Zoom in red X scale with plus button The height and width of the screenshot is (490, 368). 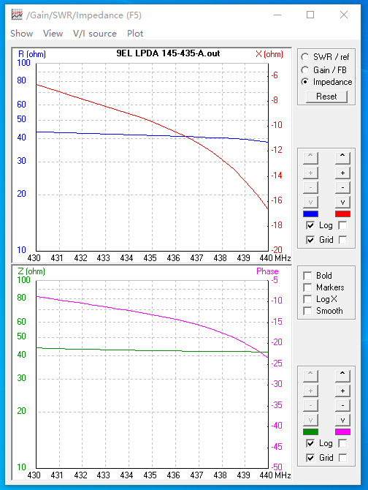(x=342, y=173)
